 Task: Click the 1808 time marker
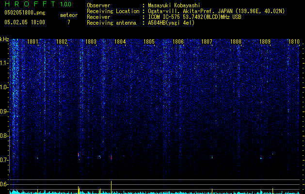coord(236,42)
